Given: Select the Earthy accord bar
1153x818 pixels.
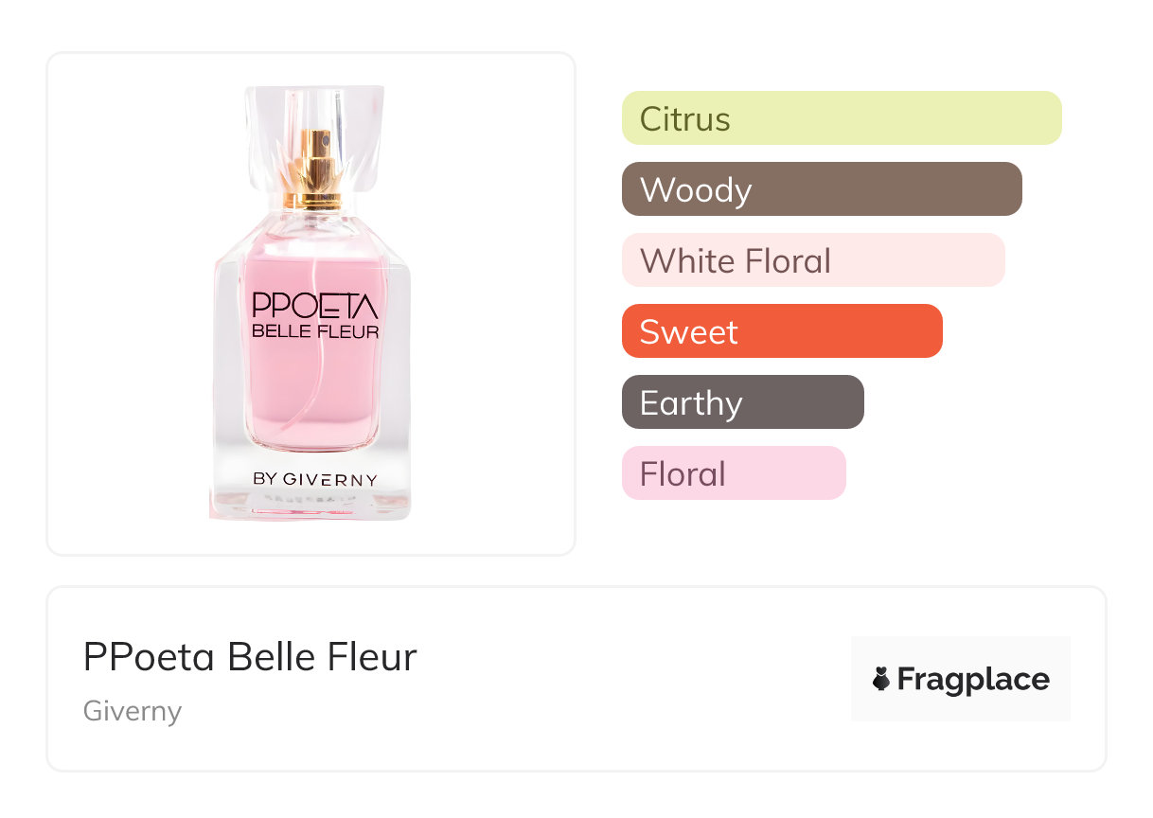Looking at the screenshot, I should (742, 402).
